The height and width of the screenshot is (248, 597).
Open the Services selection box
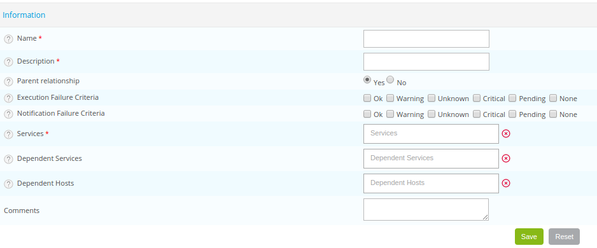coord(431,134)
